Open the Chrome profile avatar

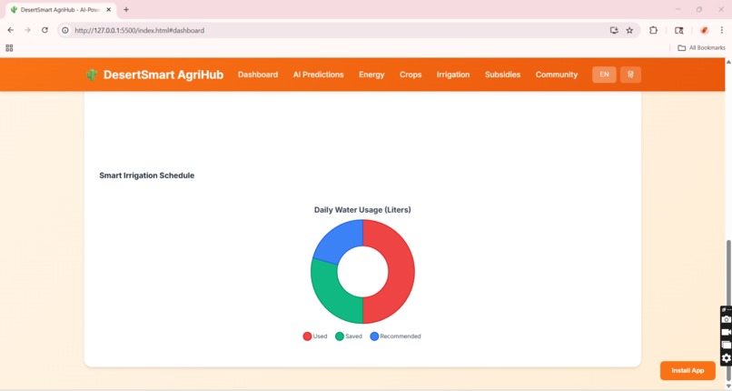704,30
